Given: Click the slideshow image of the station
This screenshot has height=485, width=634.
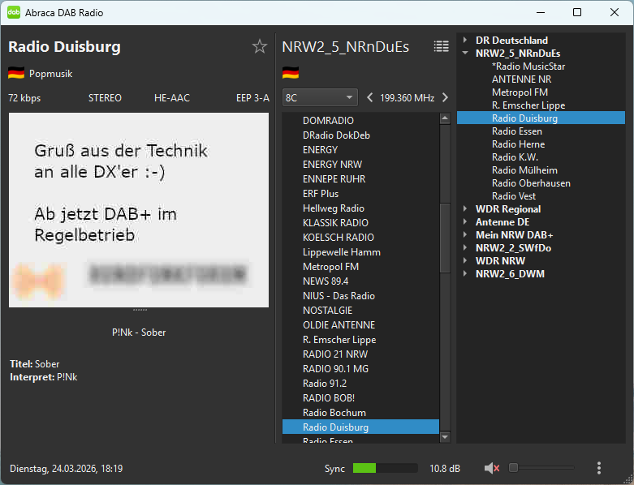Looking at the screenshot, I should pos(139,210).
